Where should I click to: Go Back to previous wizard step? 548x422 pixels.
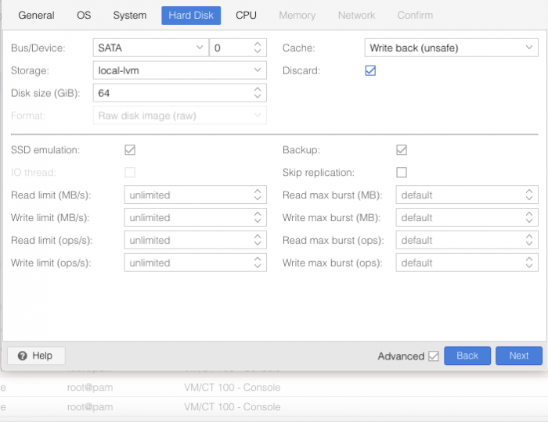pyautogui.click(x=467, y=356)
